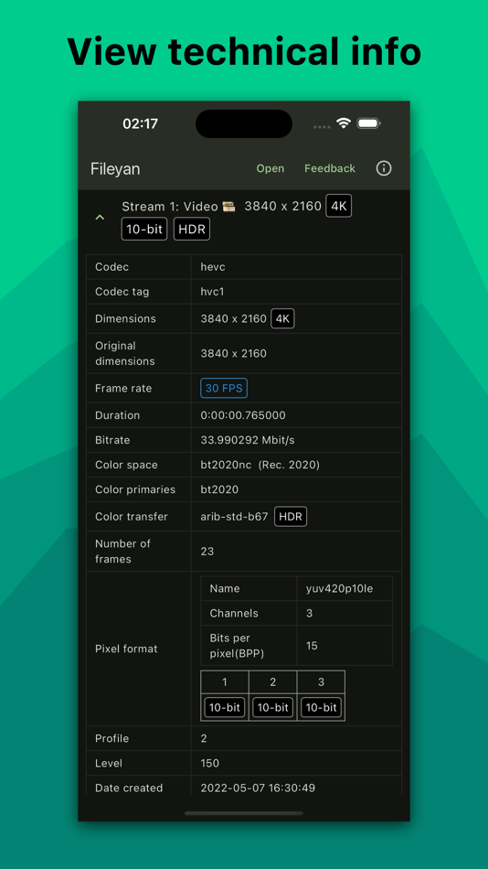The image size is (488, 869).
Task: Click the 'Color primaries' row label
Action: [135, 489]
